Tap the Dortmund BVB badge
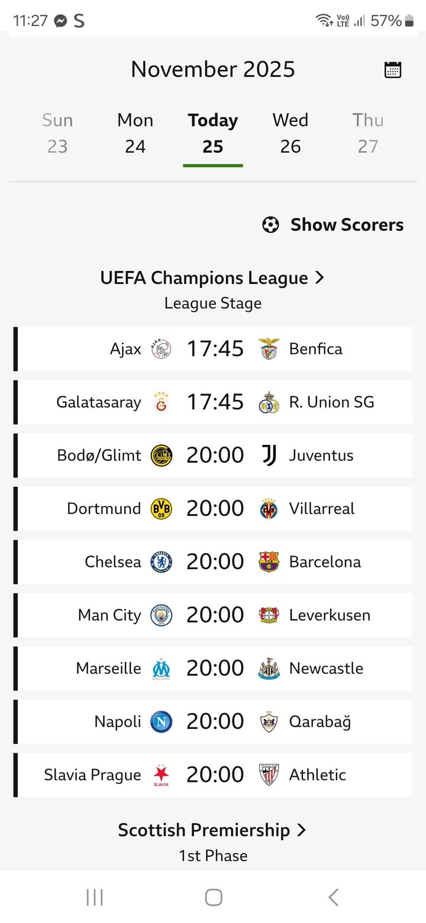The image size is (426, 923). pyautogui.click(x=161, y=509)
